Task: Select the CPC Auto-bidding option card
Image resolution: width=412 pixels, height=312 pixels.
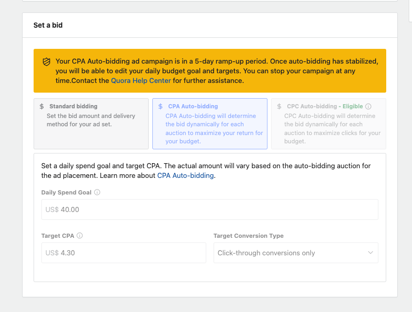Action: 329,124
